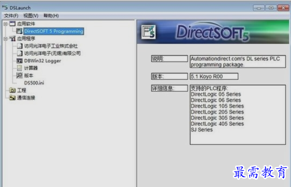Image resolution: width=291 pixels, height=187 pixels.
Task: Minimize the DSLaunch window
Action: point(259,8)
